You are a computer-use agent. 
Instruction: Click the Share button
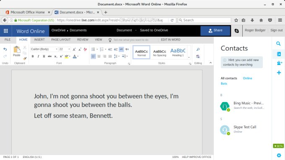pyautogui.click(x=215, y=30)
